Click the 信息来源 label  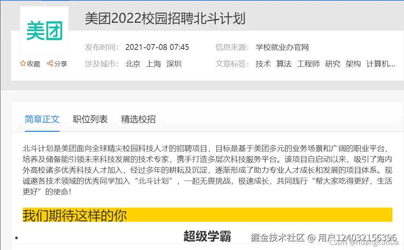click(x=232, y=47)
